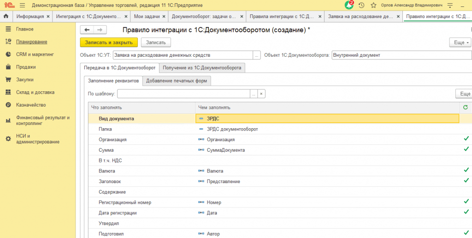472x238 pixels.
Task: Click the Объект 1С:Документооборота input field
Action: click(402, 55)
